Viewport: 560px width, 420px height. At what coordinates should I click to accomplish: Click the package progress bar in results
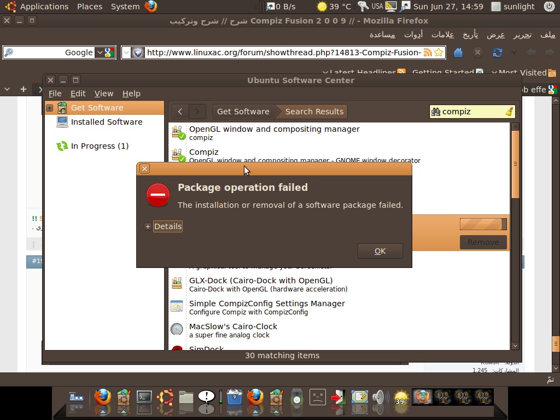483,224
